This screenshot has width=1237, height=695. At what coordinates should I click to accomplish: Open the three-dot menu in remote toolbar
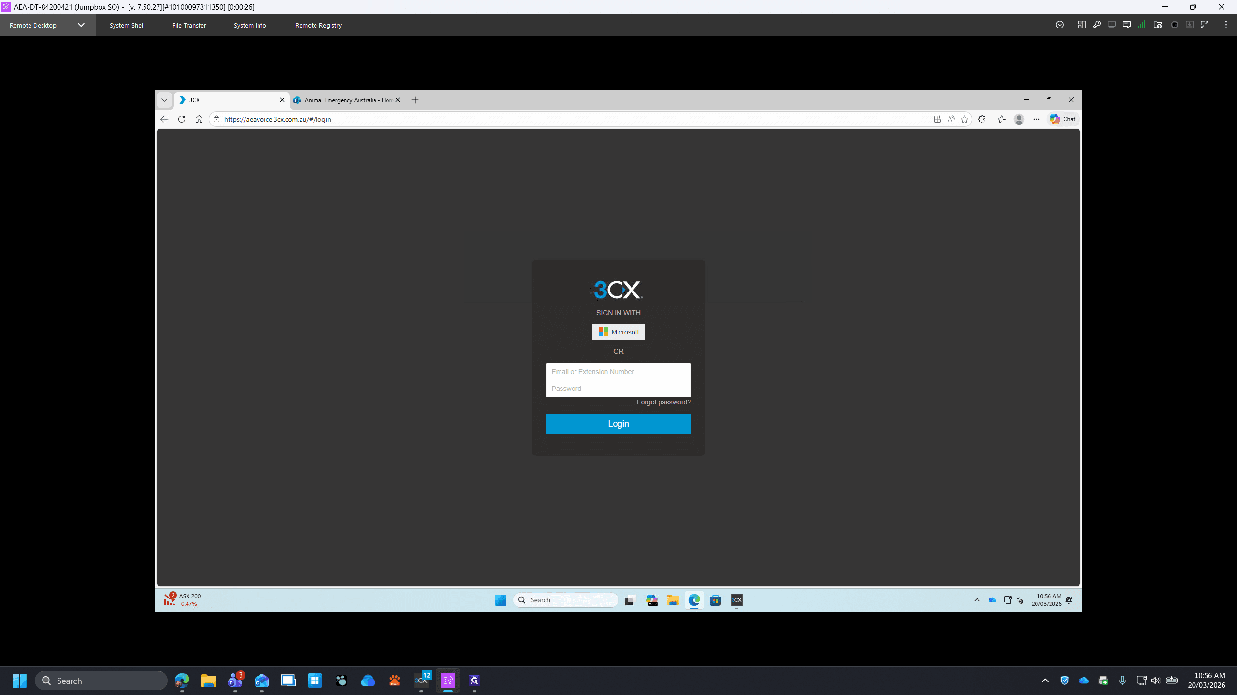point(1226,25)
